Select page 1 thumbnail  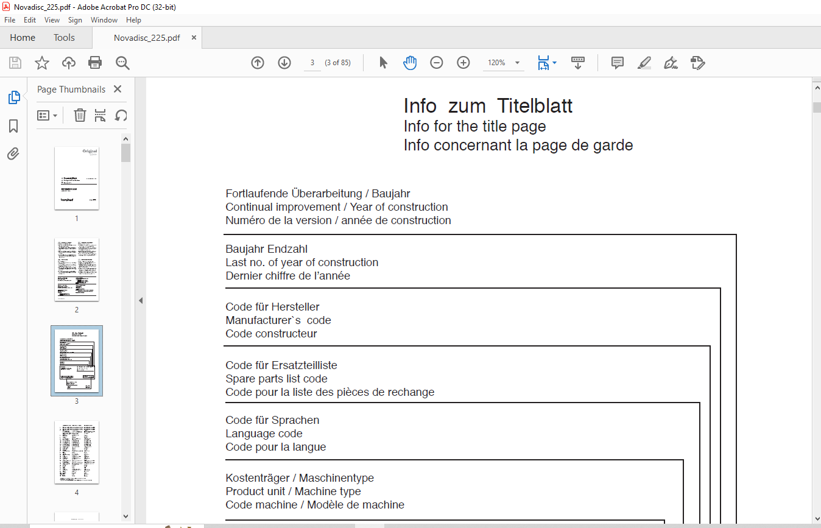point(77,178)
